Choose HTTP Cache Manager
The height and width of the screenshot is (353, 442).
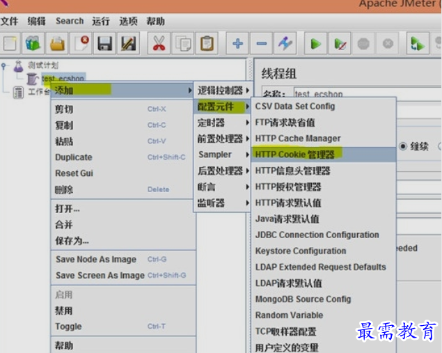(324, 139)
